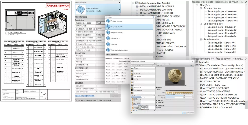248x125 pixels.
Task: Click the Tabelas/Quantidades schedule icon
Action: tap(197, 65)
